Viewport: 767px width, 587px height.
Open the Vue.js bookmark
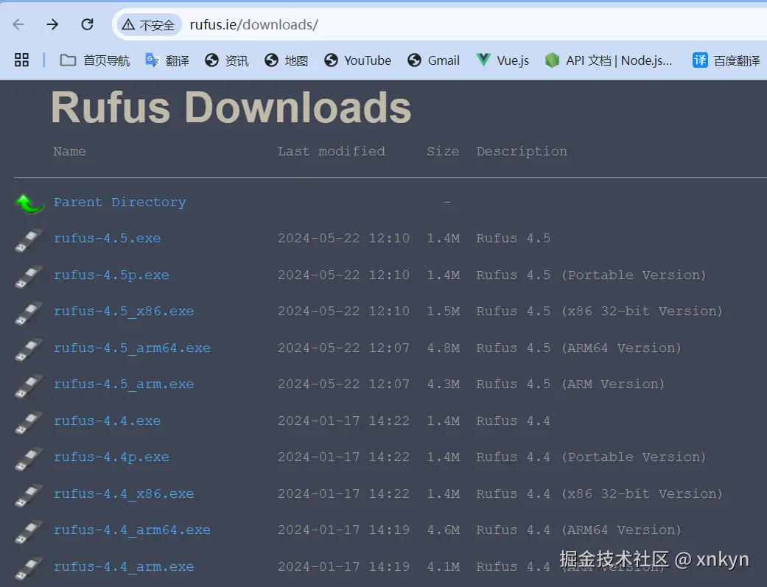(x=502, y=60)
